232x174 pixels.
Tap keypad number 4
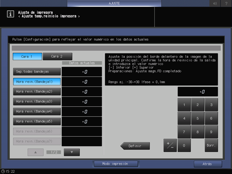[x=184, y=118]
